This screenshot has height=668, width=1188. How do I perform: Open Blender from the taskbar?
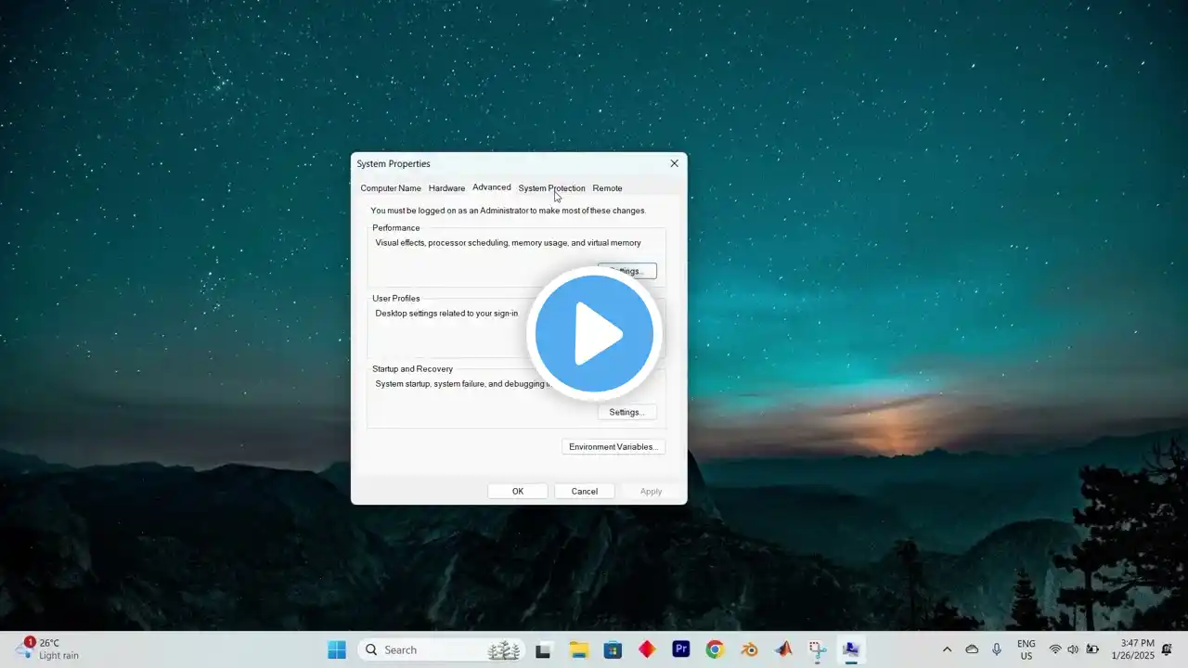point(749,649)
